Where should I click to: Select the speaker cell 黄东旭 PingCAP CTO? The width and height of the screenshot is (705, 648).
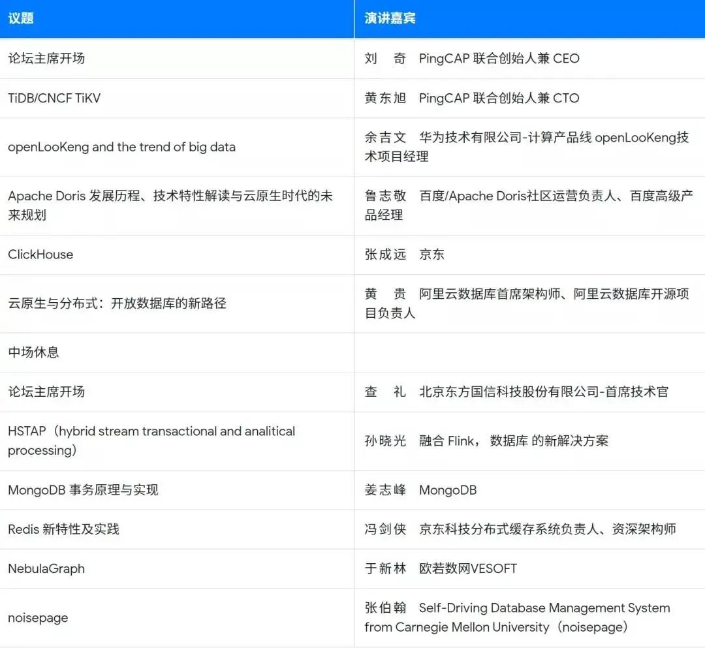(x=529, y=98)
